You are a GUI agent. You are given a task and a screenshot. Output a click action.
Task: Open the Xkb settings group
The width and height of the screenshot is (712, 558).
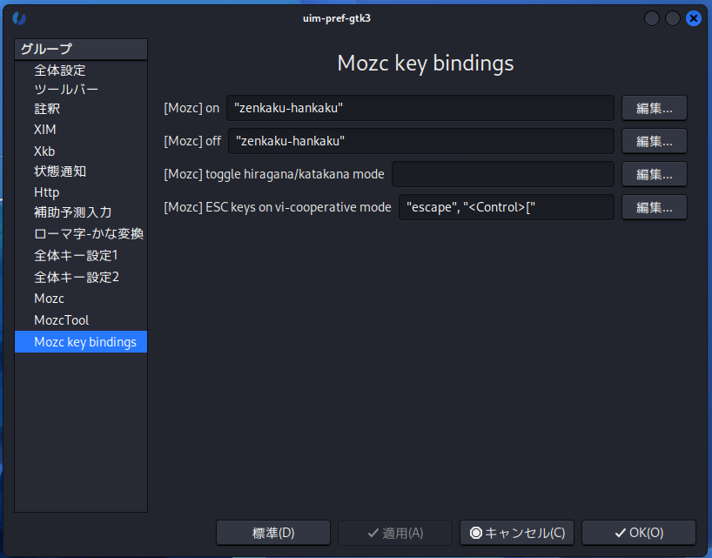point(81,151)
